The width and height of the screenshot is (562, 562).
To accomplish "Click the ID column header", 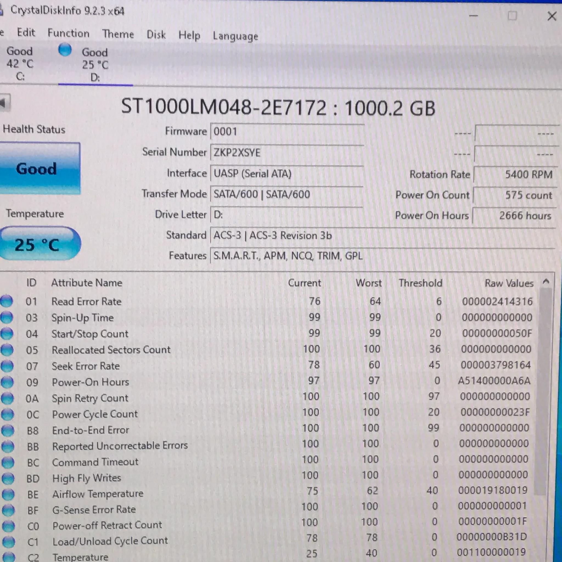I will [31, 282].
